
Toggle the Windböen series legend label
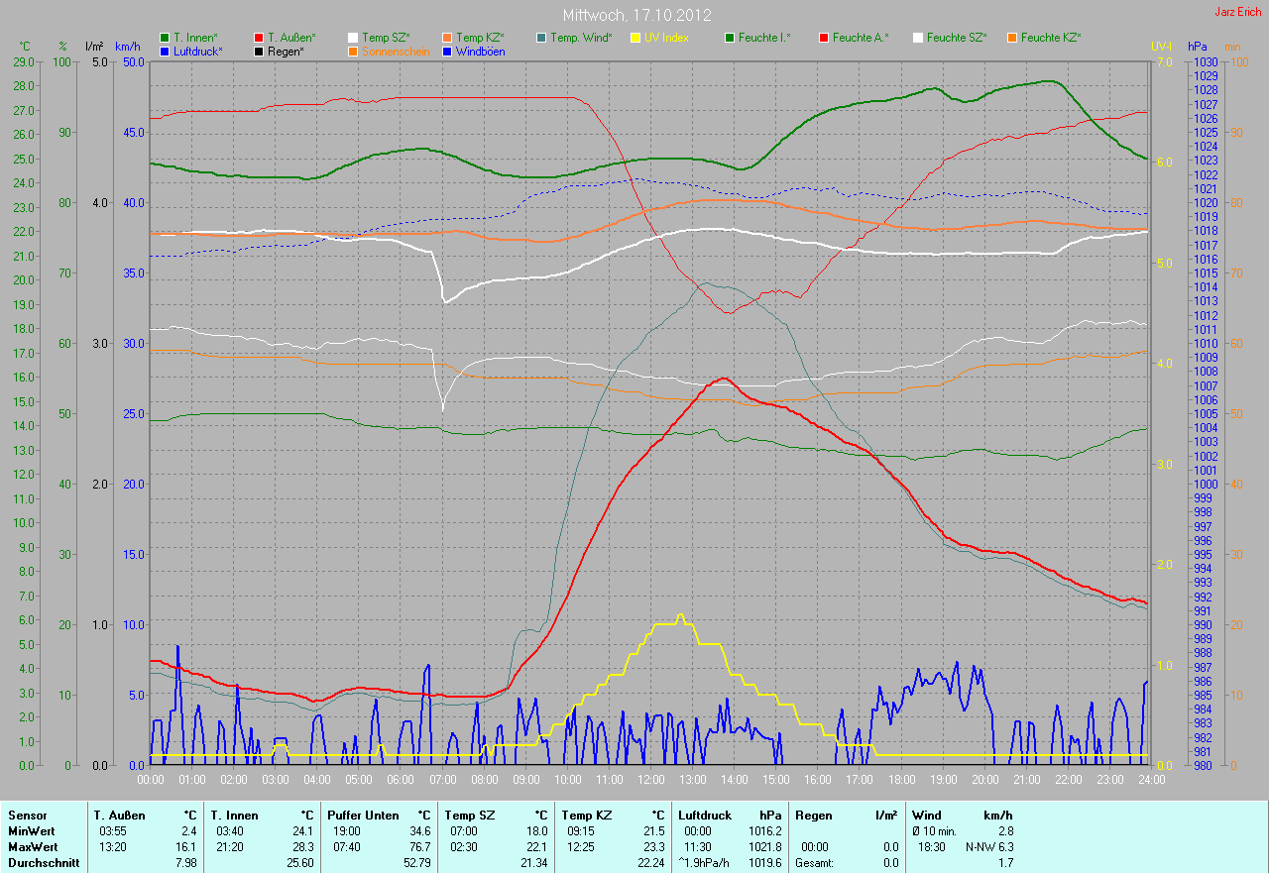click(480, 51)
